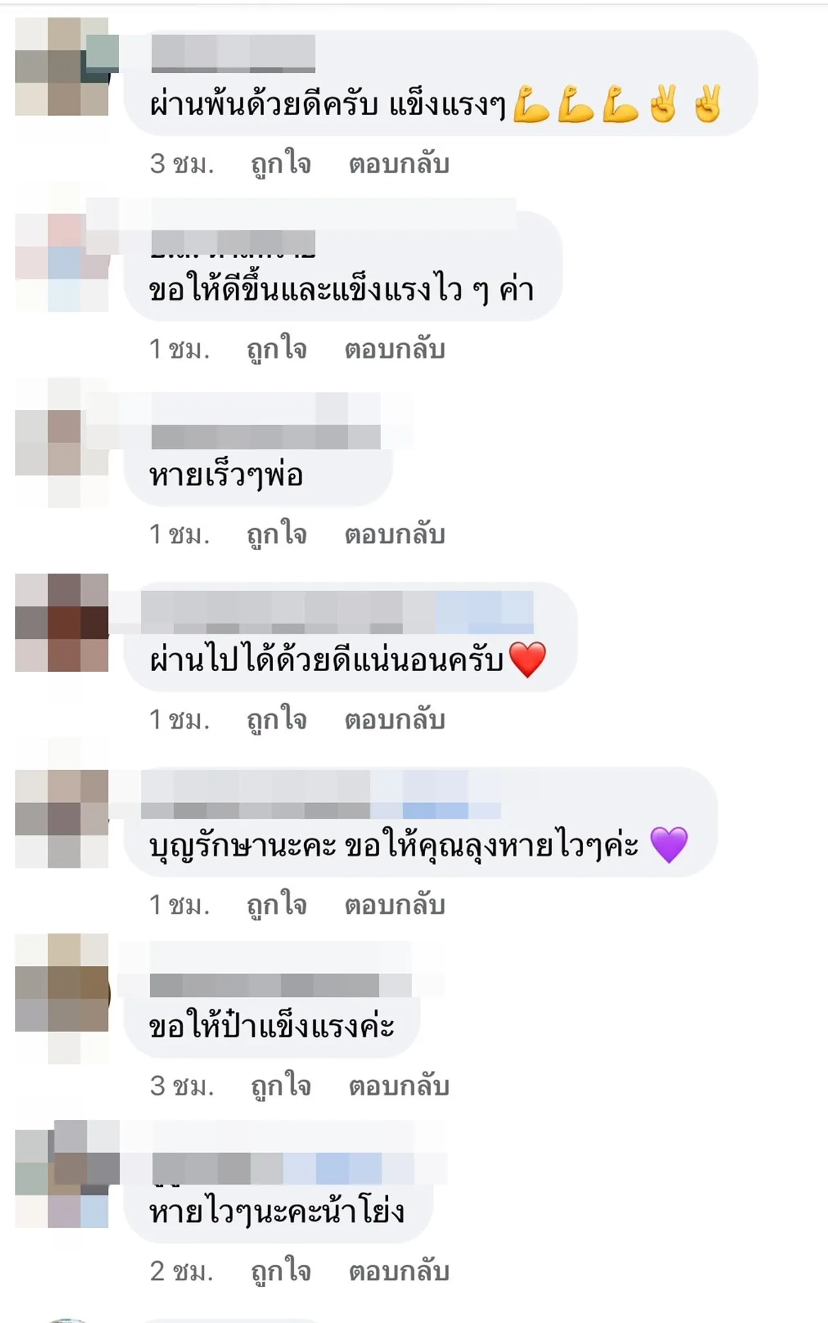Like the comment ขอให้ดีขึ้นและแข็งแรงไว ๆ ค่า
Viewport: 828px width, 1323px height.
(x=277, y=349)
